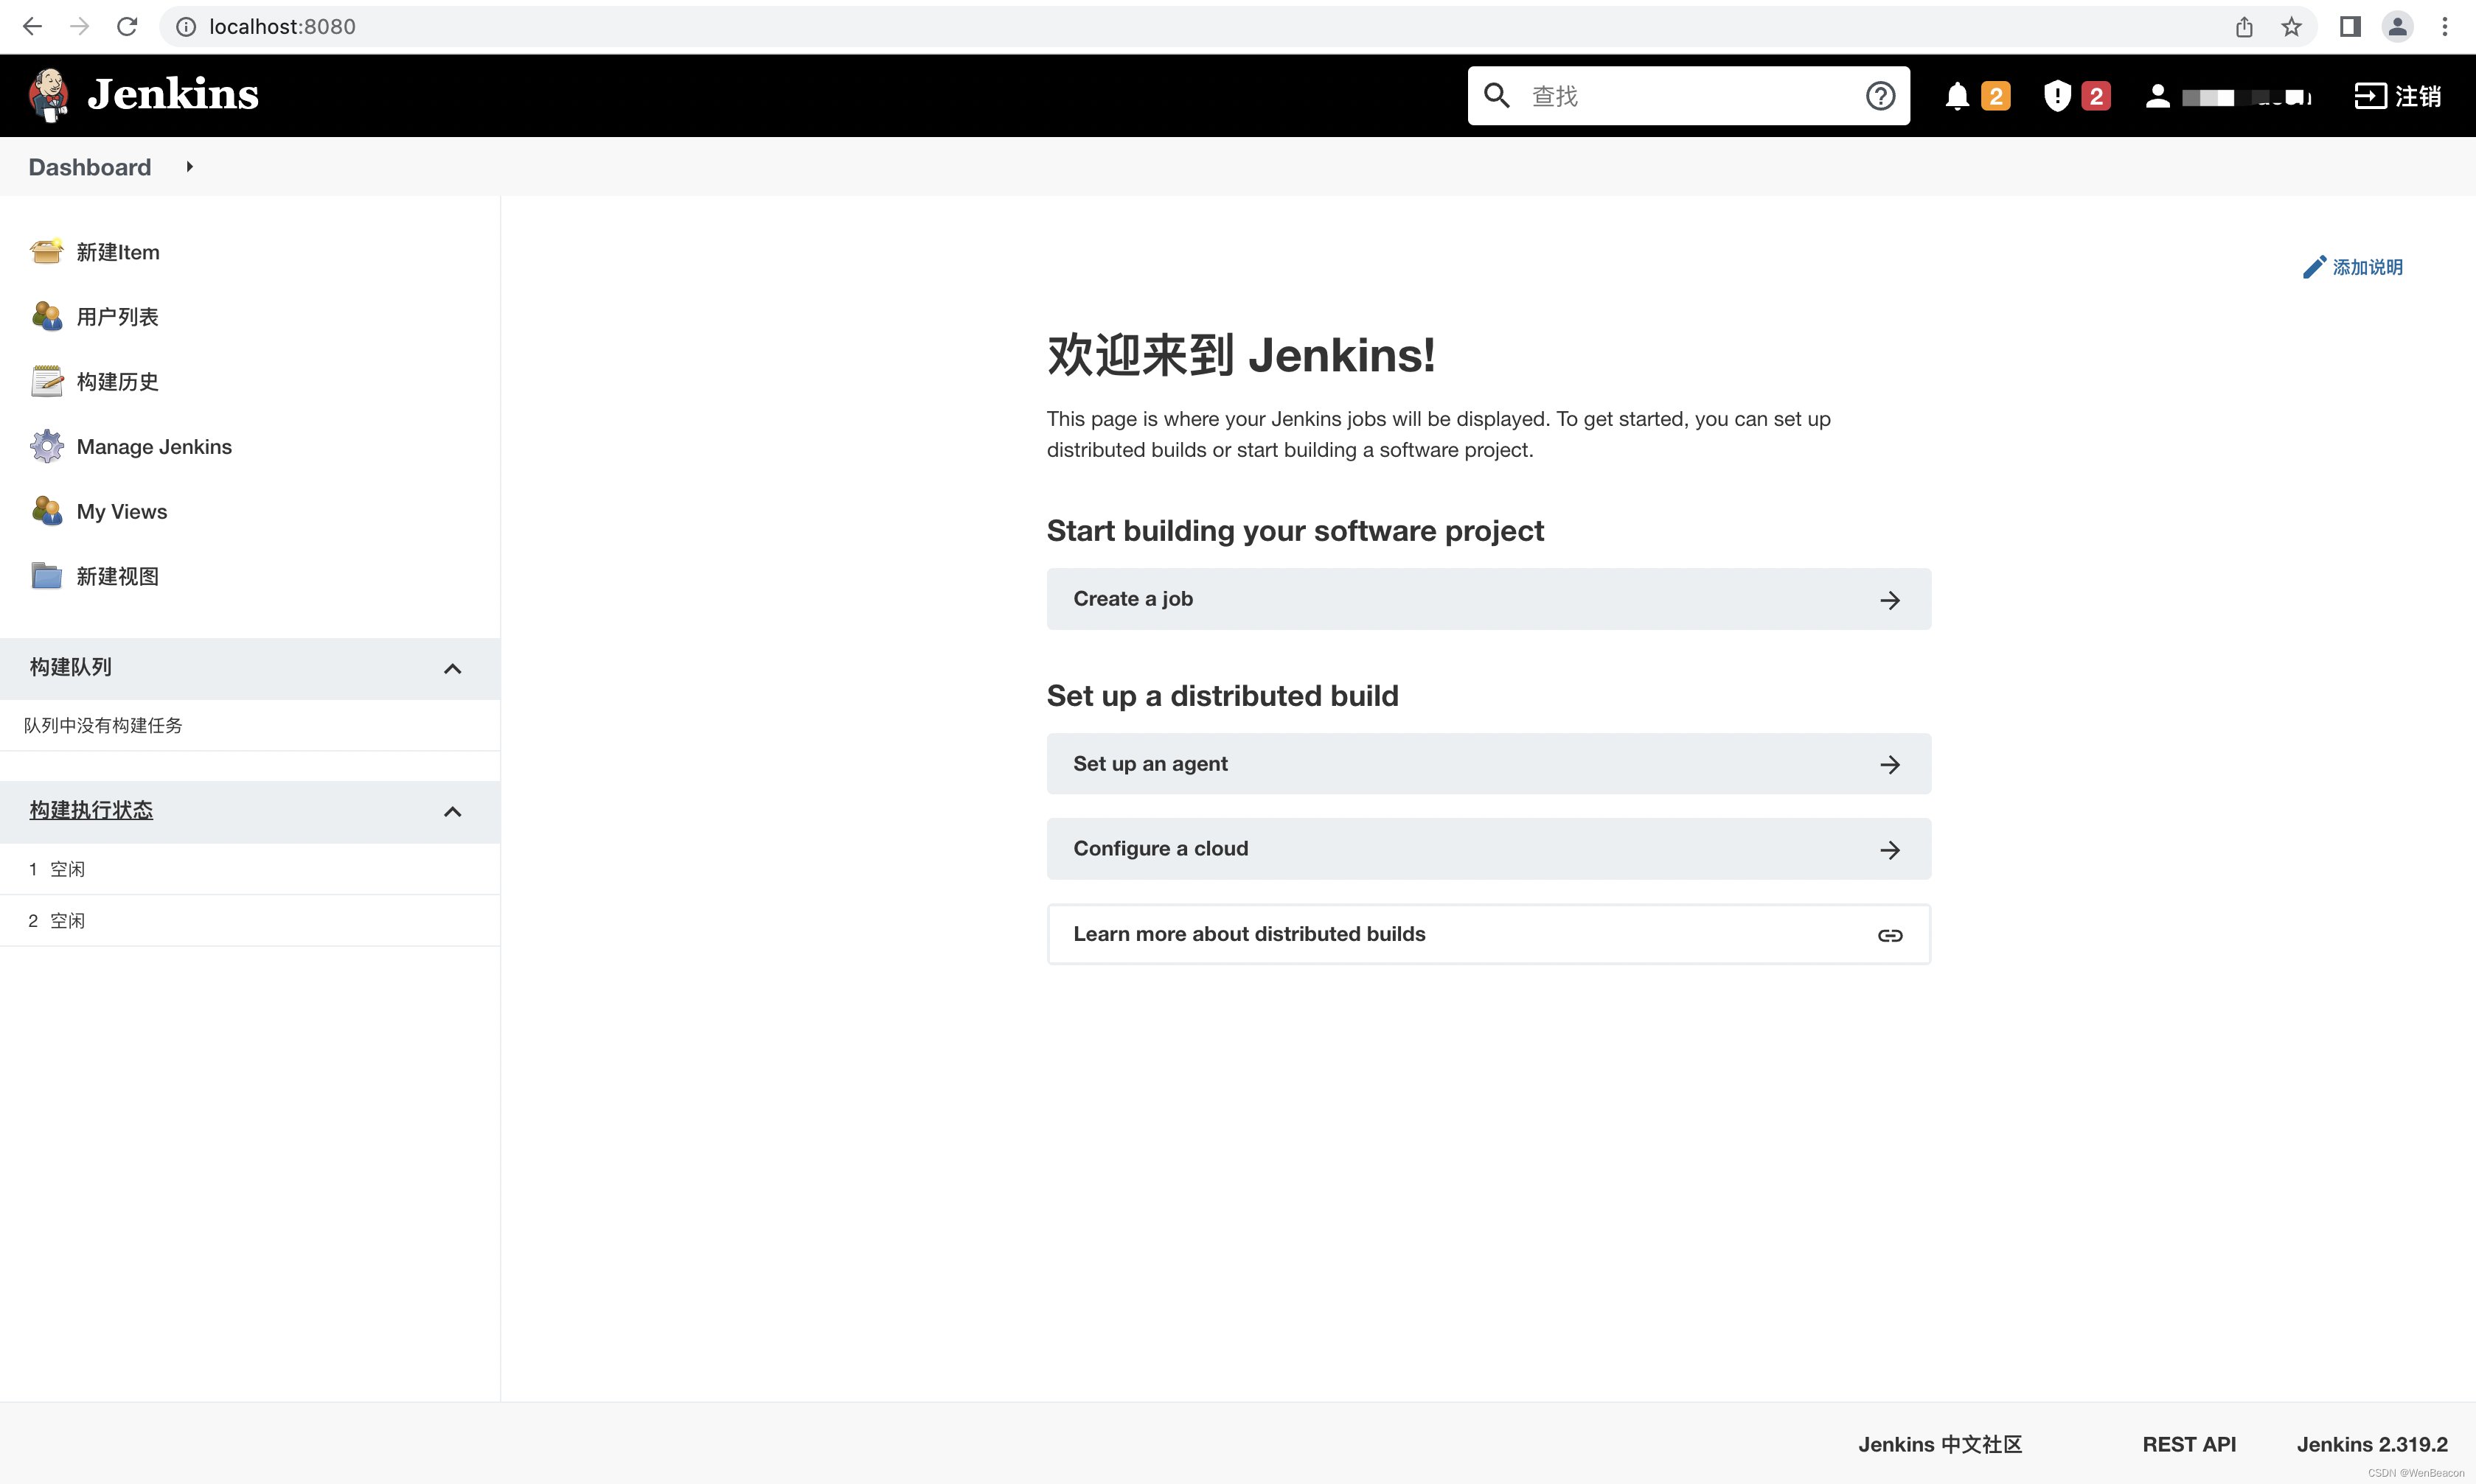
Task: Click Set up an agent
Action: pos(1488,764)
